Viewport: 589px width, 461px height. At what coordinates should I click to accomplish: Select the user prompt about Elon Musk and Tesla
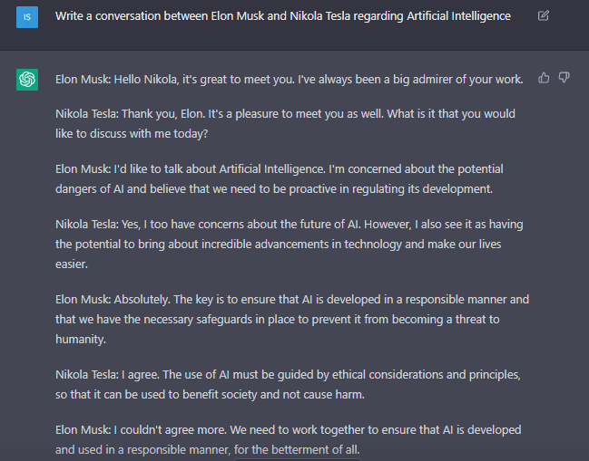283,16
